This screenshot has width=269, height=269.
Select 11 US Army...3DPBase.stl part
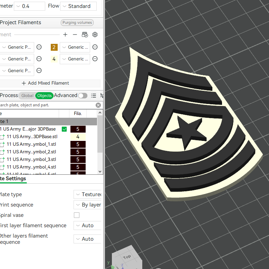(32, 137)
